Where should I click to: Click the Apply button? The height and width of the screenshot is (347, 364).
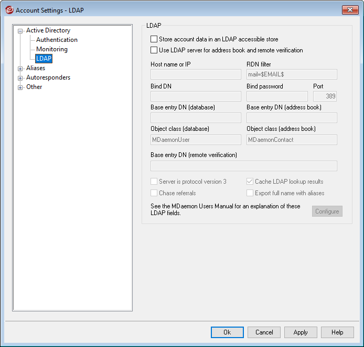coord(301,332)
